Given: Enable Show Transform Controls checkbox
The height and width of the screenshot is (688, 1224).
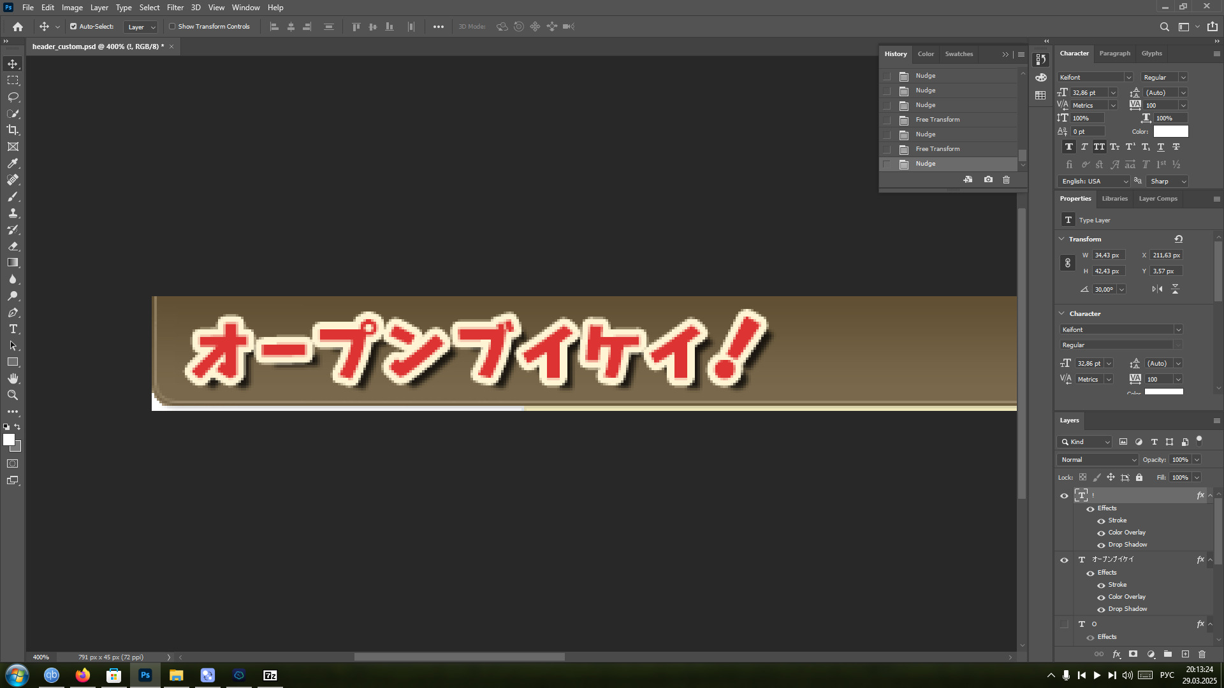Looking at the screenshot, I should (172, 27).
